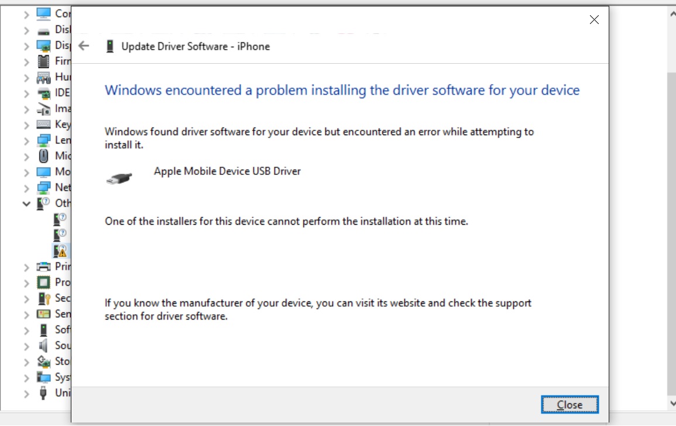
Task: Expand the 'Ima' imaging node chevron
Action: pyautogui.click(x=26, y=109)
